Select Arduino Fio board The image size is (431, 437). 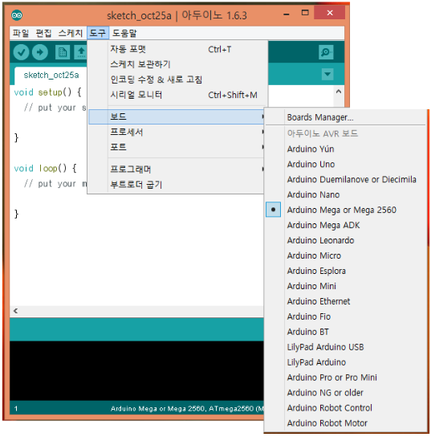tap(345, 317)
